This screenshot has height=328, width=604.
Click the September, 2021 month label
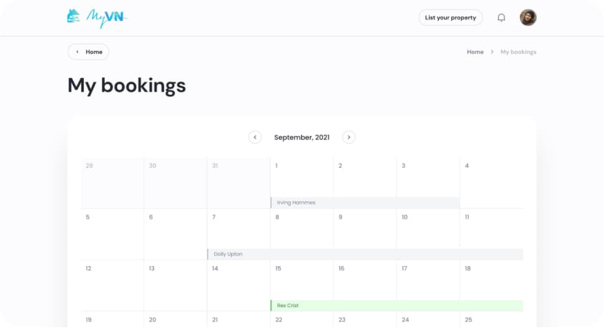(x=301, y=137)
